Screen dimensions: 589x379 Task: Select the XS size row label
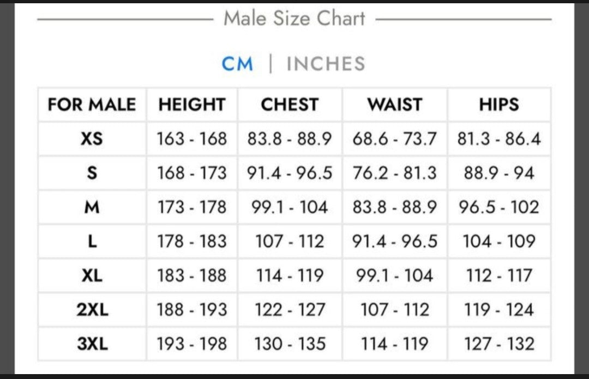point(92,139)
